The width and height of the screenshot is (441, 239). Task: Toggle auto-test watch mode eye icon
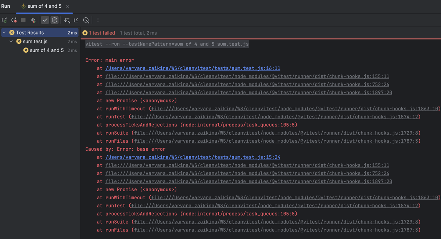(33, 20)
